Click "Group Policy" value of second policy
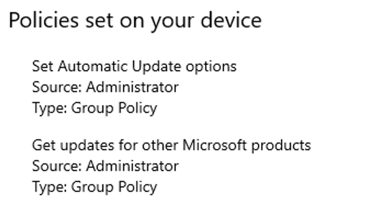372x216 pixels. 114,187
